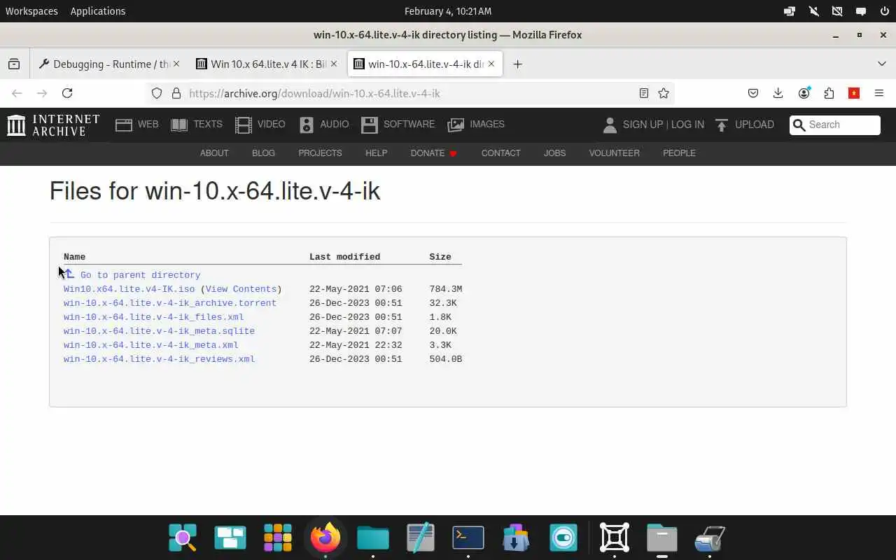This screenshot has height=560, width=896.
Task: Click LOG IN link
Action: tap(687, 125)
